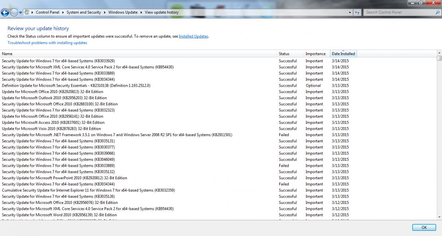The image size is (442, 236).
Task: Click the Control Panel icon in address bar
Action: point(27,12)
